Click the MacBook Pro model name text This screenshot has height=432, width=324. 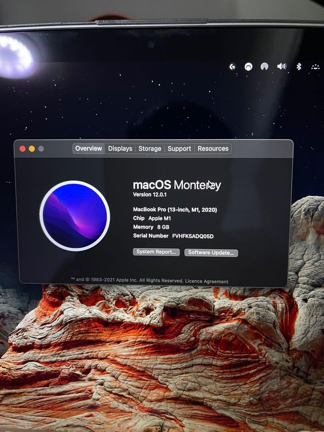coord(175,209)
